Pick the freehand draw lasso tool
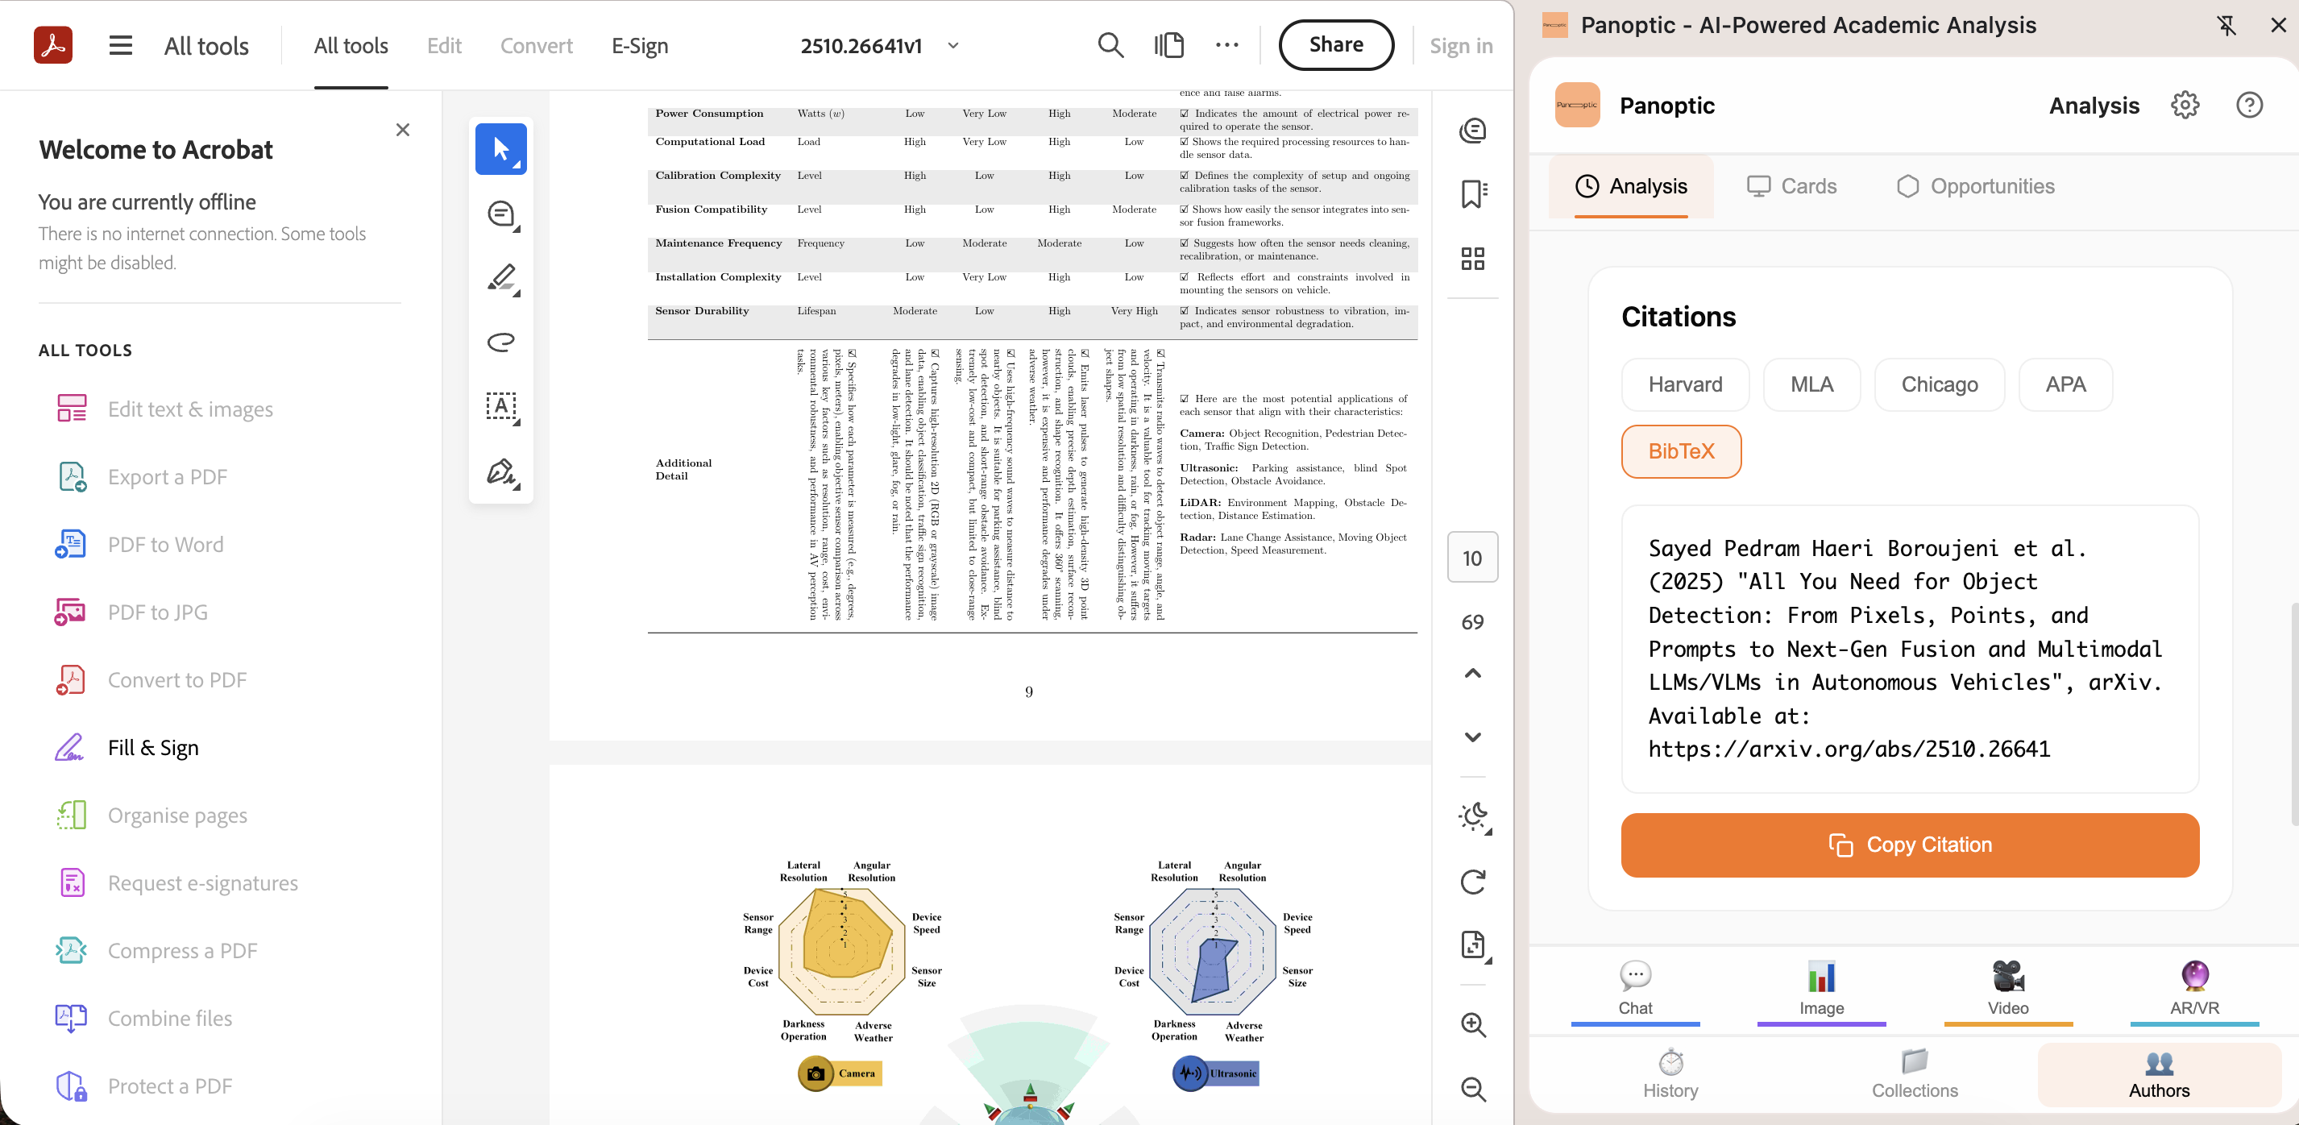Image resolution: width=2299 pixels, height=1125 pixels. [x=500, y=342]
